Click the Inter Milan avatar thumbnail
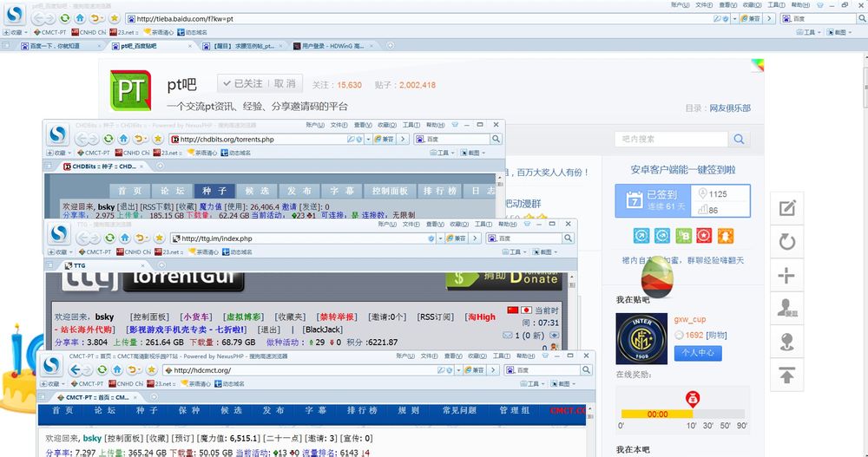This screenshot has width=868, height=457. click(x=641, y=339)
